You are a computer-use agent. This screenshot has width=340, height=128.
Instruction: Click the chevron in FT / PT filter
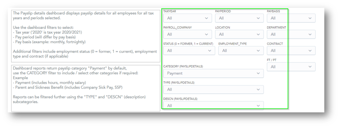[x=310, y=67]
